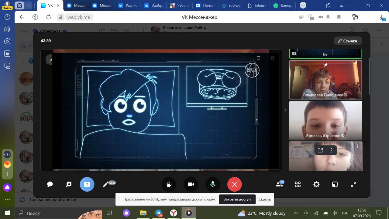Open Telegram from the taskbar
The image size is (389, 219).
[x=159, y=213]
